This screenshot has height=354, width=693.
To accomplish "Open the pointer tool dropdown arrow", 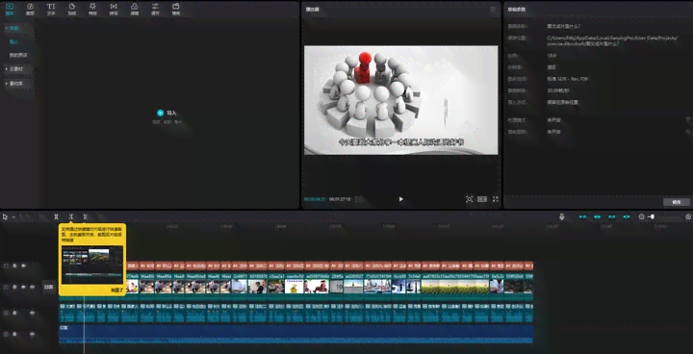I will (13, 217).
